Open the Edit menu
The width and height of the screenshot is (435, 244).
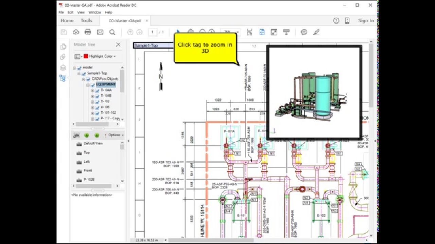tap(70, 12)
